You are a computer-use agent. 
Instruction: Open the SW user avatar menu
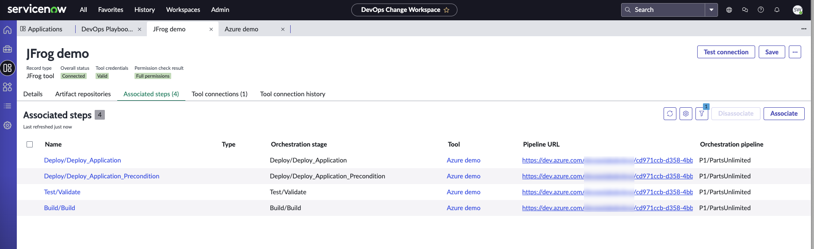point(798,10)
